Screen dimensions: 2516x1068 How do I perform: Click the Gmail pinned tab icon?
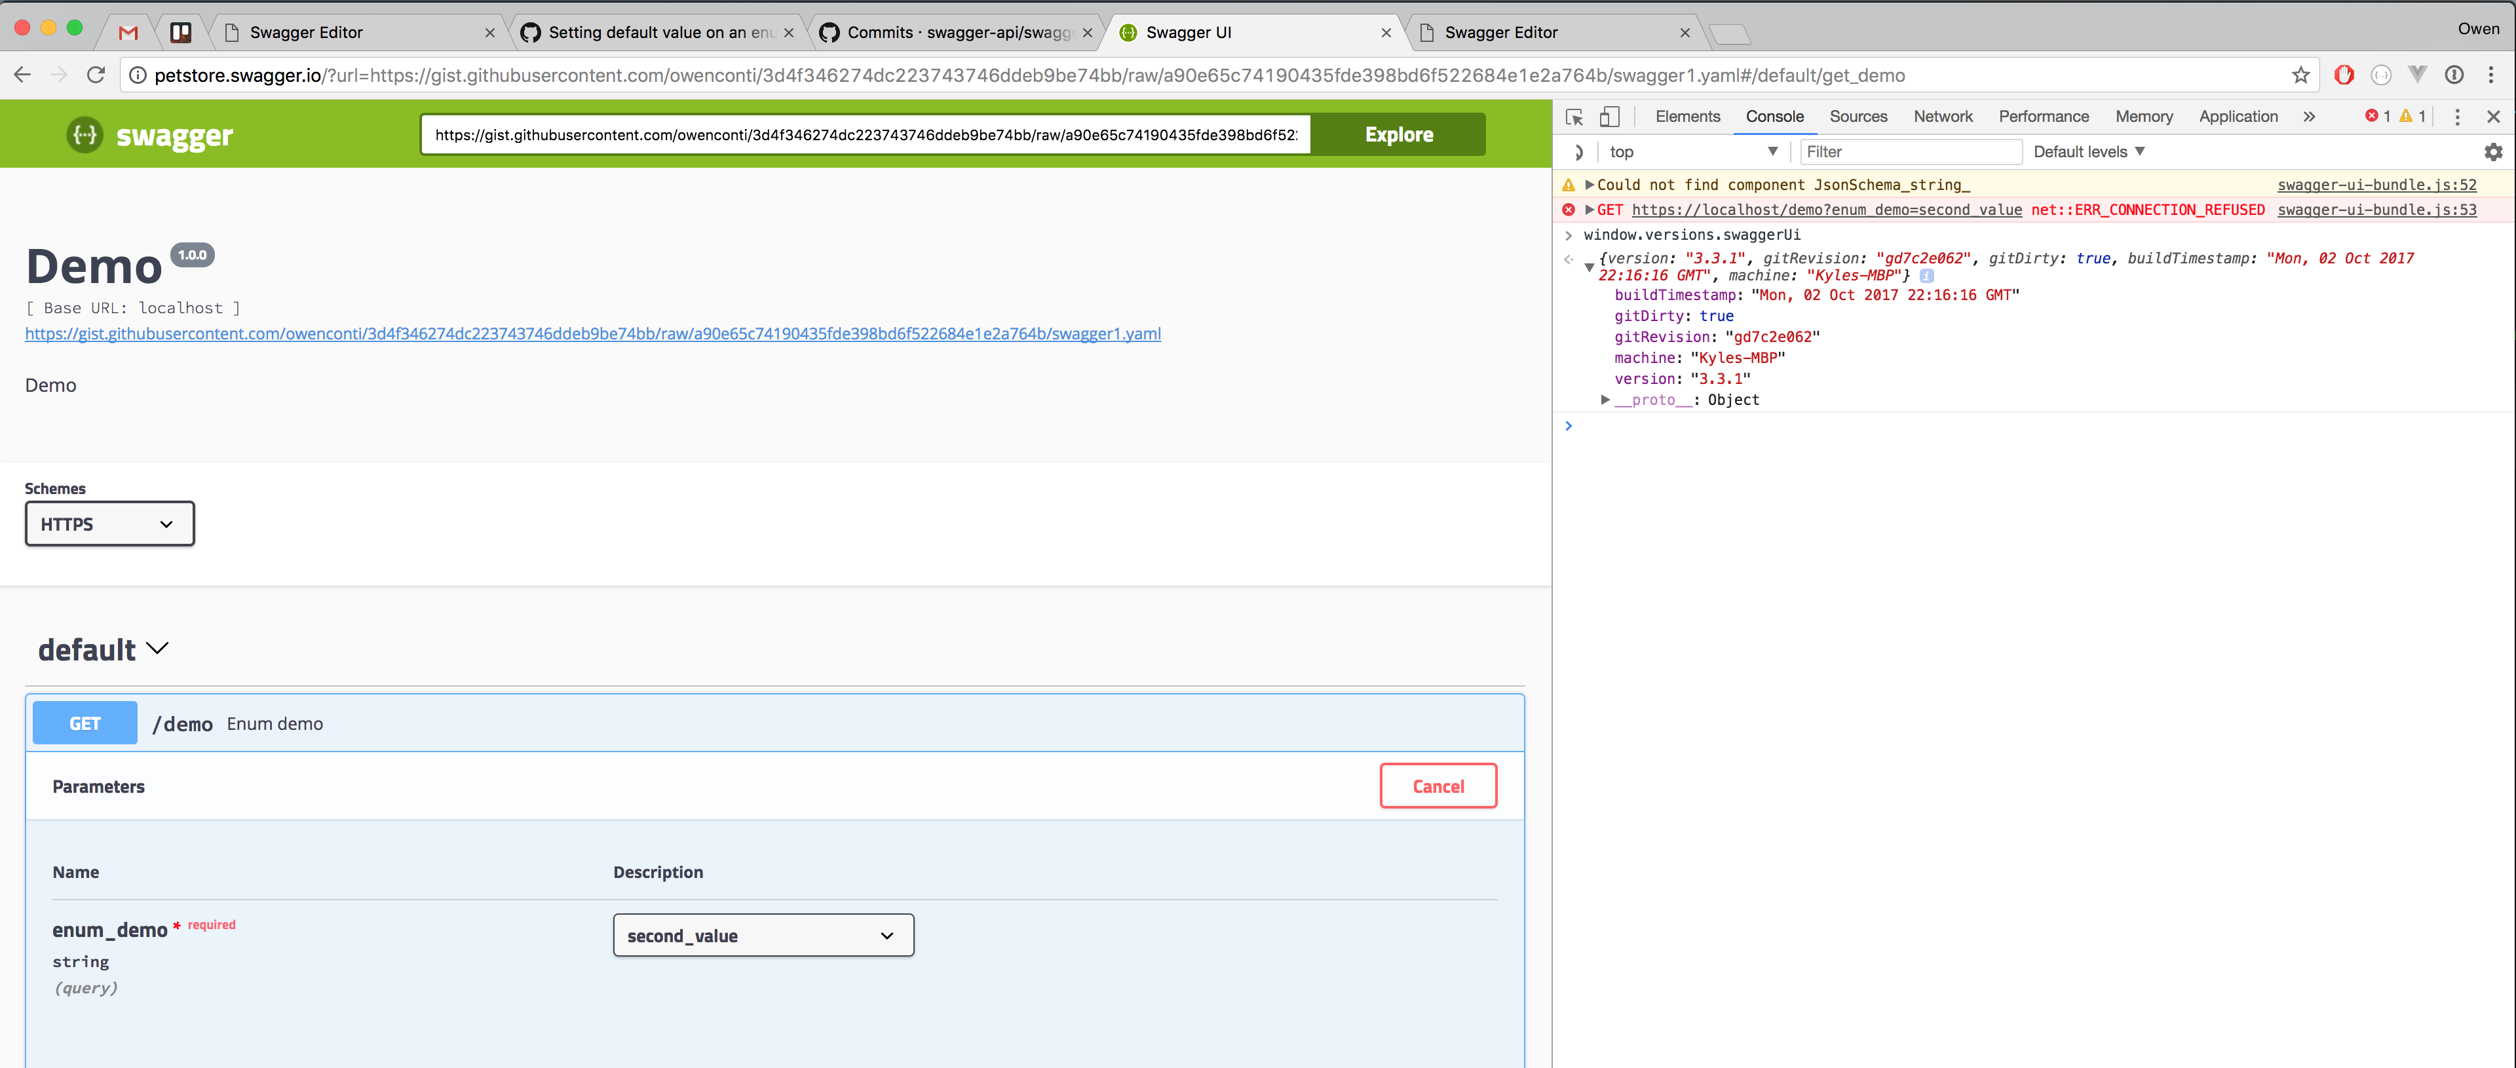point(128,32)
